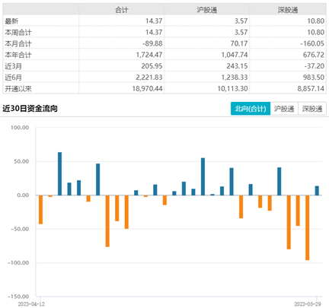Click the -160.05 value in 深股通 column
329x308 pixels.
click(312, 43)
